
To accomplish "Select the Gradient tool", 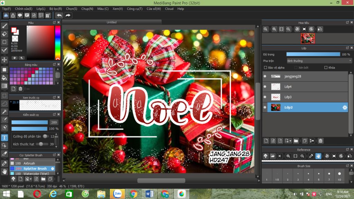I will [x=4, y=86].
